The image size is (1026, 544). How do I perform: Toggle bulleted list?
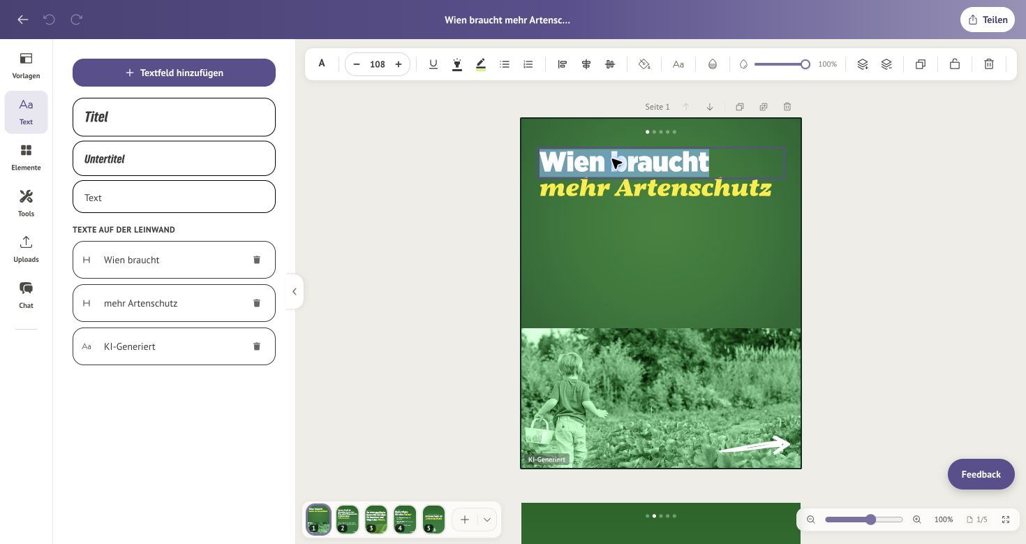[505, 64]
